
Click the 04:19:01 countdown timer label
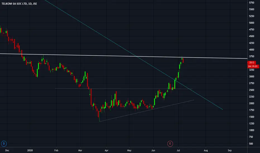click(253, 66)
